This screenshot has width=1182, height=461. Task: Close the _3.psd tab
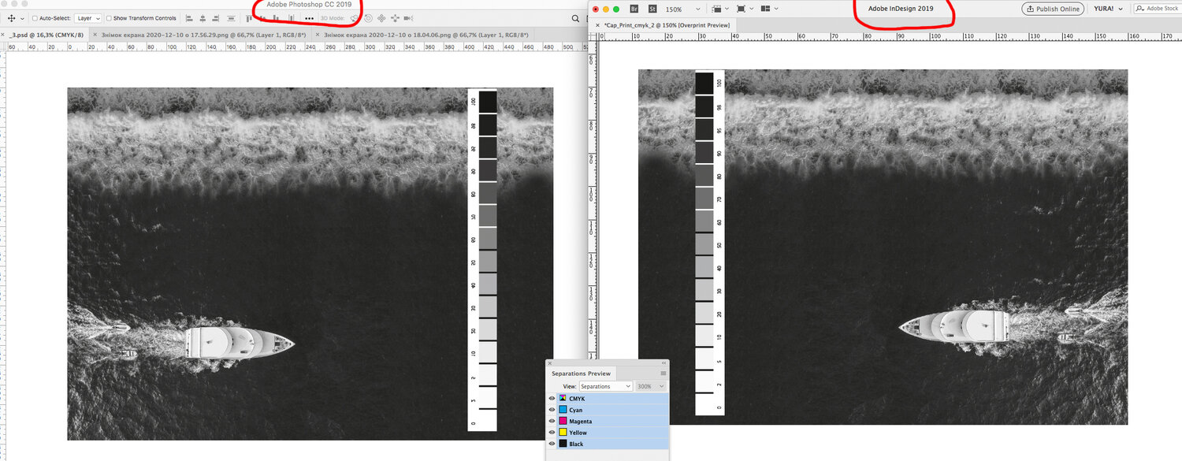3,35
